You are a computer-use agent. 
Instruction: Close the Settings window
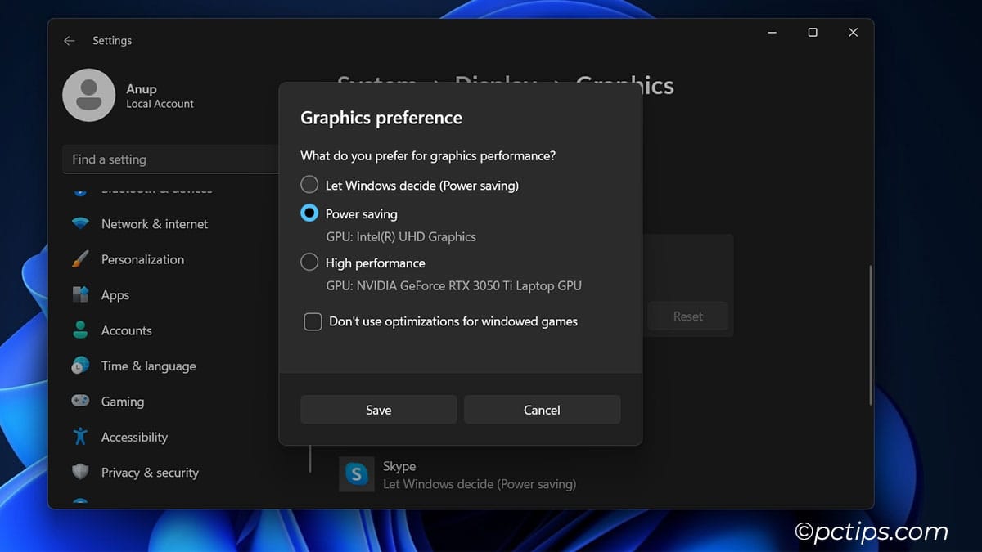854,33
